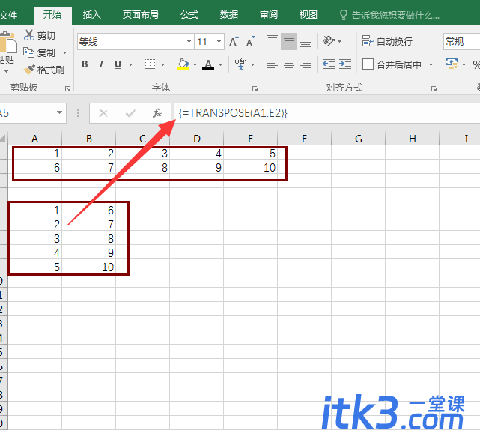Open the Font dialog launcher
Image resolution: width=480 pixels, height=430 pixels.
(x=255, y=89)
